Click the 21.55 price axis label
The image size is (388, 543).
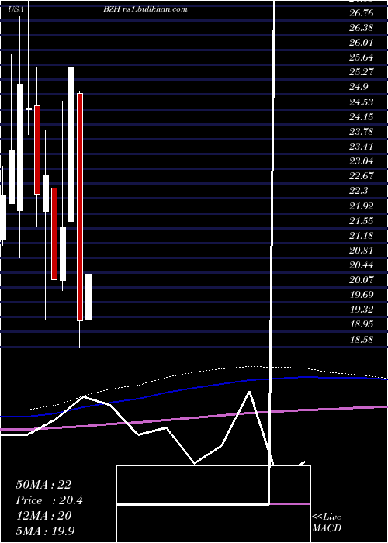(x=362, y=221)
